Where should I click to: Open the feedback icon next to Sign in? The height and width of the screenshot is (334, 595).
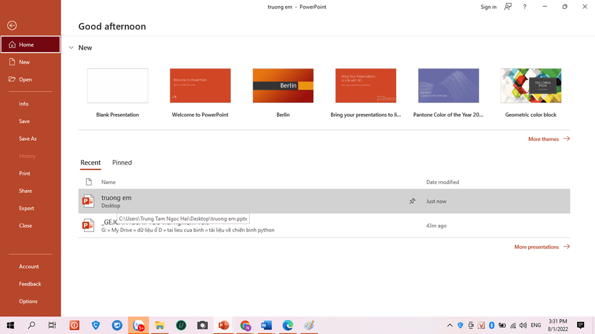click(508, 7)
